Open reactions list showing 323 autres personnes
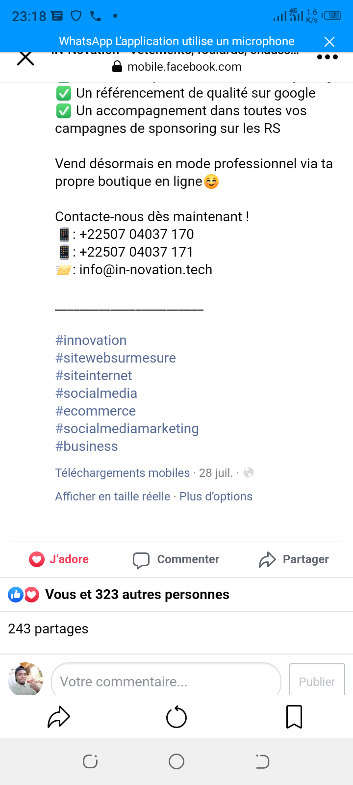This screenshot has height=785, width=353. click(137, 595)
